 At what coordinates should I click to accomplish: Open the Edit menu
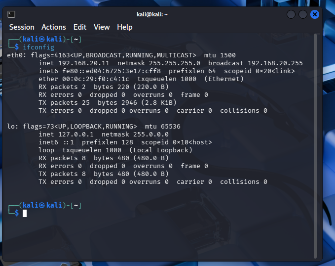click(x=80, y=27)
